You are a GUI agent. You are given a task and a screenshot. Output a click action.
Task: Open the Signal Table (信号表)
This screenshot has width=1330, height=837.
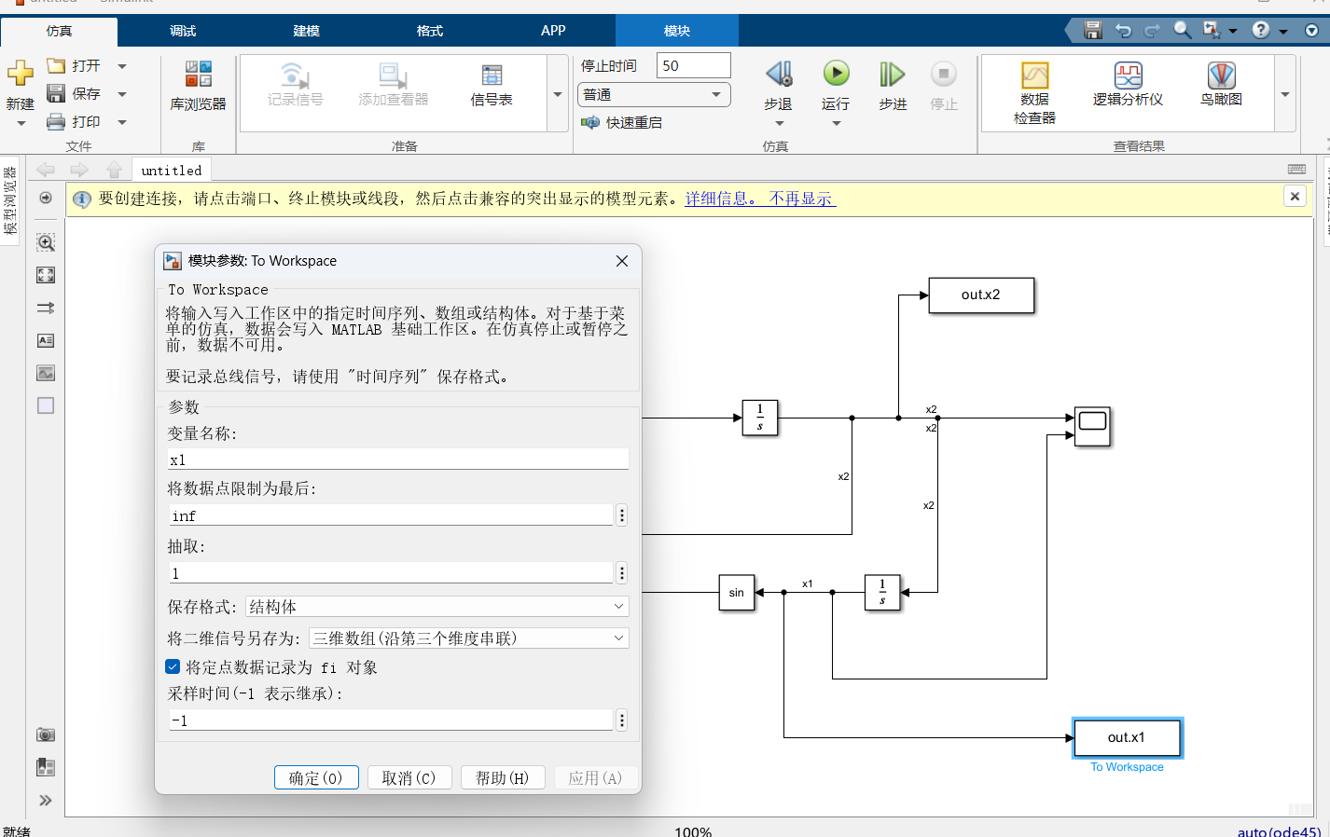[x=492, y=85]
